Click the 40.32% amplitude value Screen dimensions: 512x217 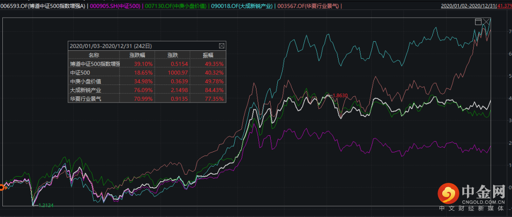(x=215, y=73)
